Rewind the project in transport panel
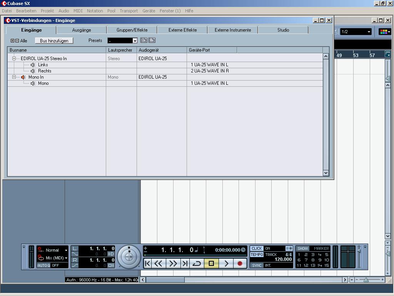The height and width of the screenshot is (296, 394). pos(158,264)
